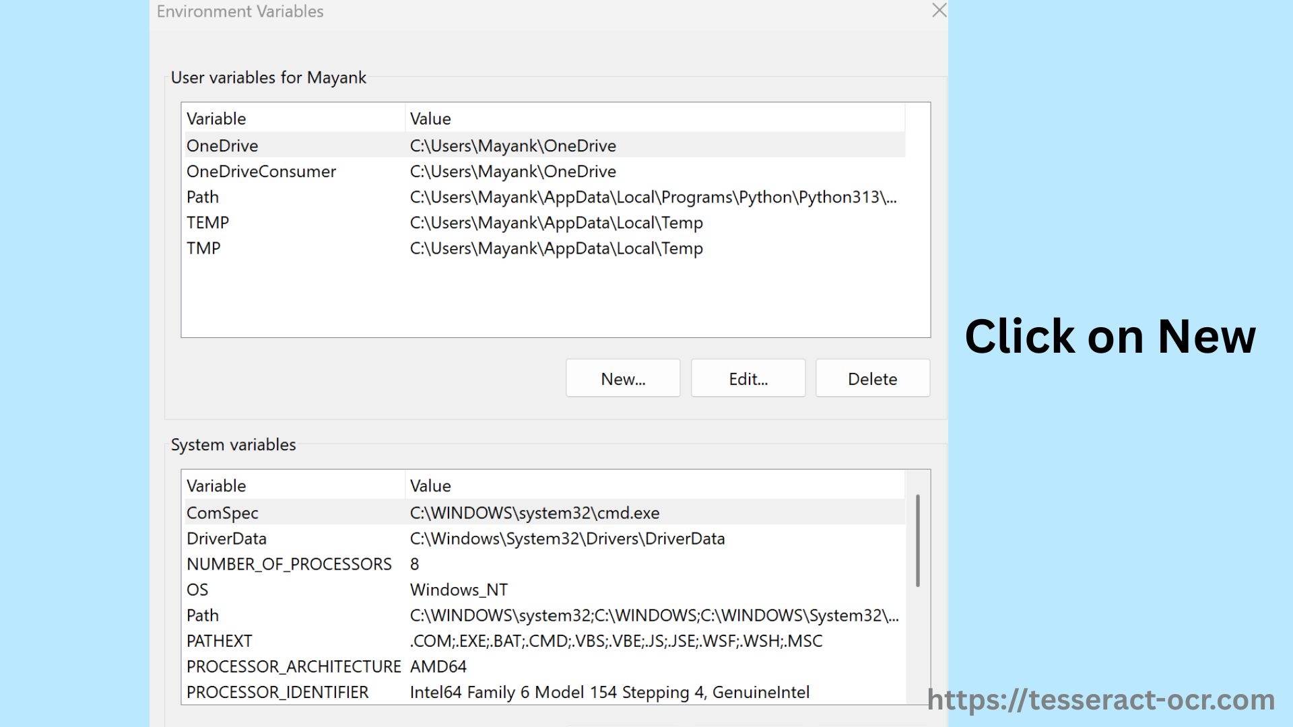Click the New button under user variables
The image size is (1293, 727).
(x=622, y=378)
